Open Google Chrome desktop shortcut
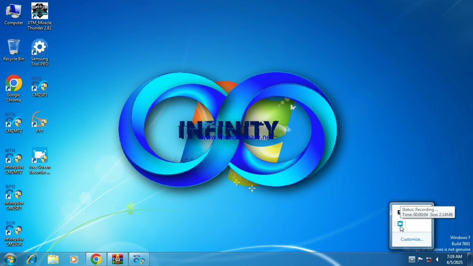 pyautogui.click(x=14, y=89)
